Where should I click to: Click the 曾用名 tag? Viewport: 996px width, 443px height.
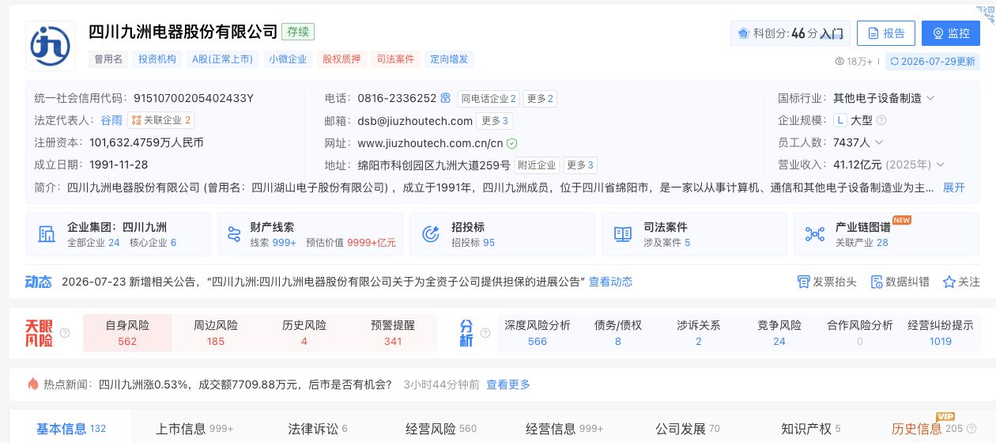tap(109, 59)
